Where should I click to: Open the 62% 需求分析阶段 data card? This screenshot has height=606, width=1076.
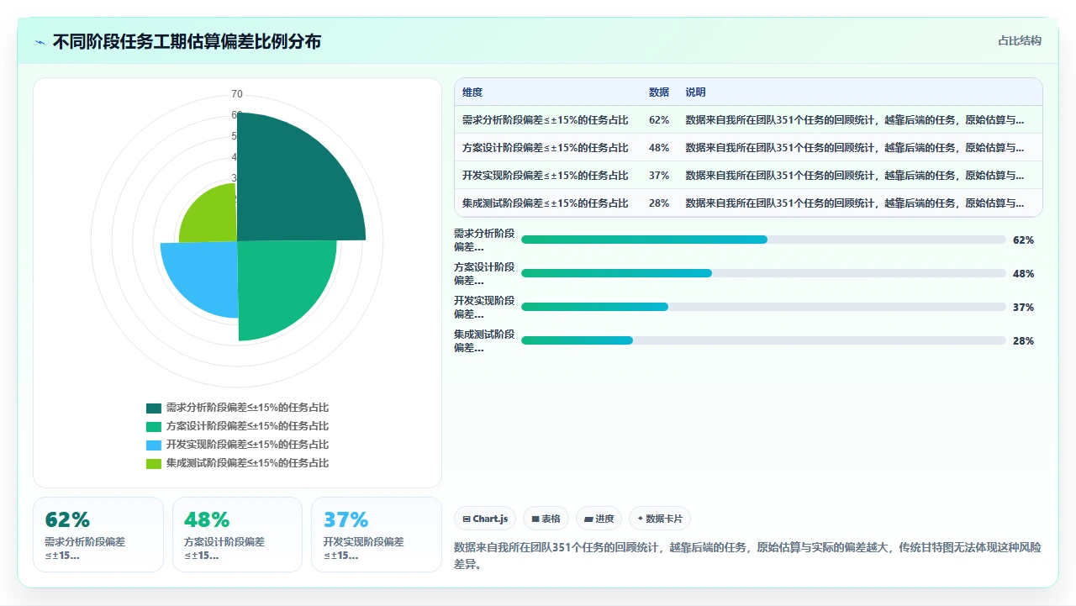click(x=98, y=535)
